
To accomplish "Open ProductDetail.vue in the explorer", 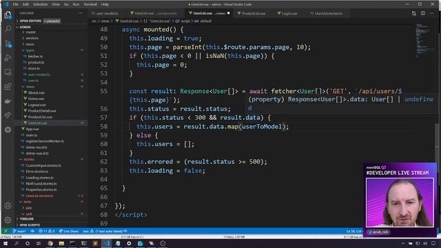I will (42, 111).
